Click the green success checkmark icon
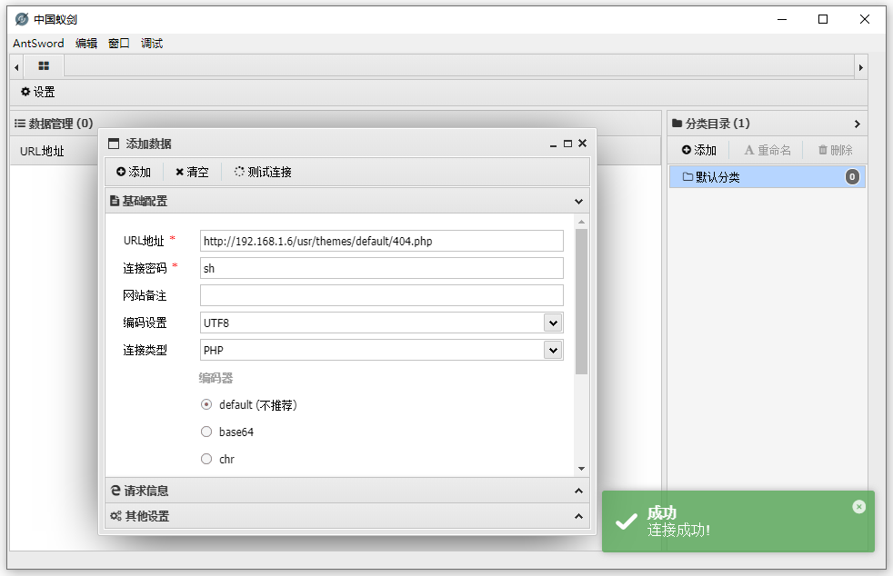 tap(627, 521)
